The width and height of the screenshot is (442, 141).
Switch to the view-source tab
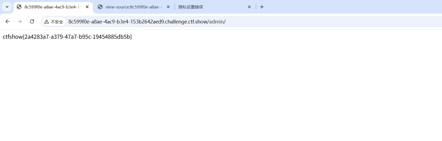(x=133, y=7)
